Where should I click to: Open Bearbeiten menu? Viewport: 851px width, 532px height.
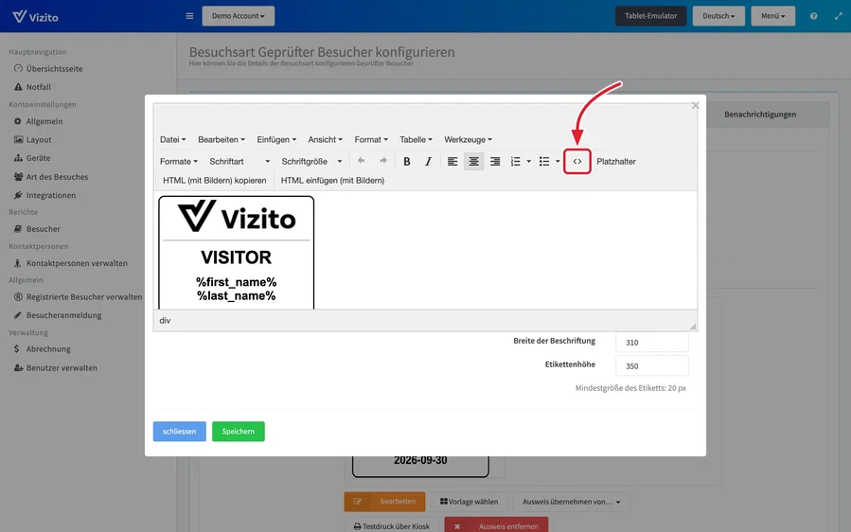(x=221, y=139)
